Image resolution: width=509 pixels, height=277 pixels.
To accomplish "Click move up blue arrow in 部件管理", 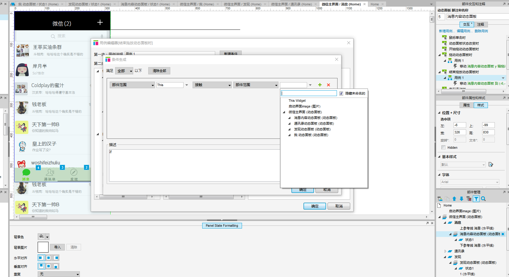I will click(x=454, y=199).
